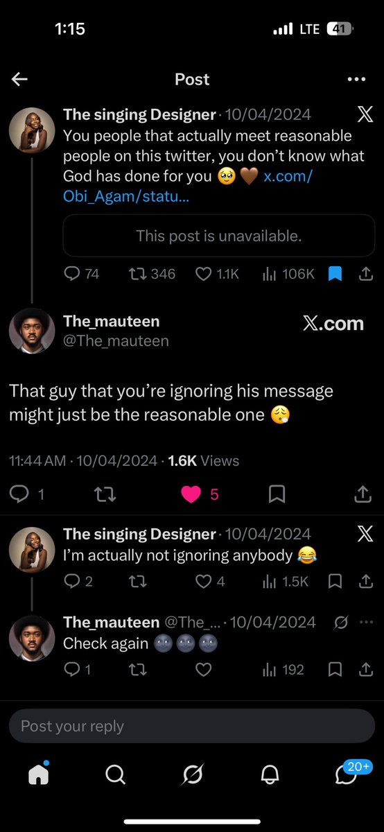This screenshot has height=832, width=384.
Task: Open Grok from bottom navigation
Action: 192,774
